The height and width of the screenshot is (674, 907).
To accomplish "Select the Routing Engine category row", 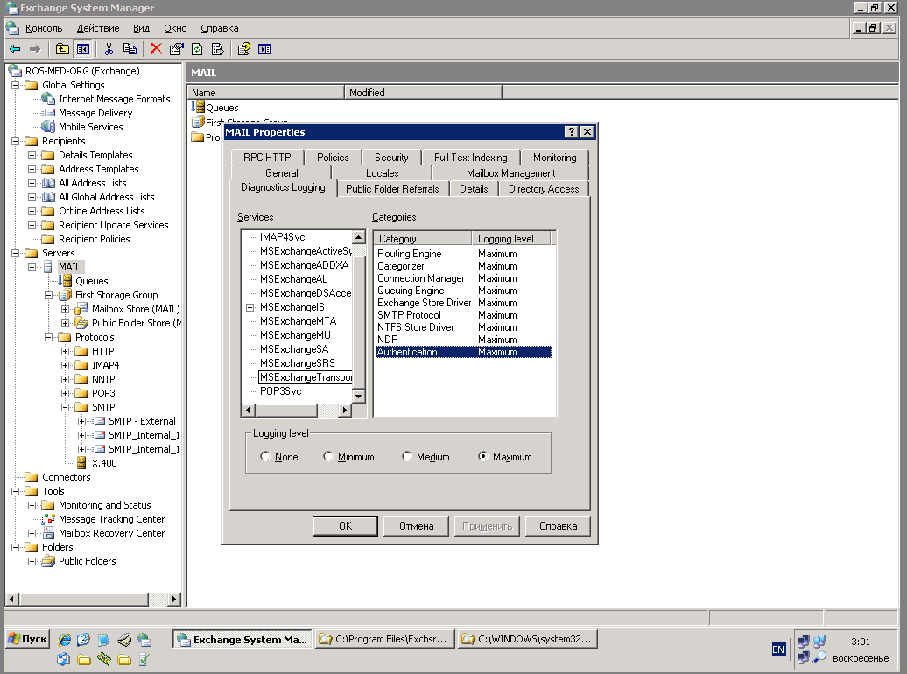I will [x=463, y=253].
